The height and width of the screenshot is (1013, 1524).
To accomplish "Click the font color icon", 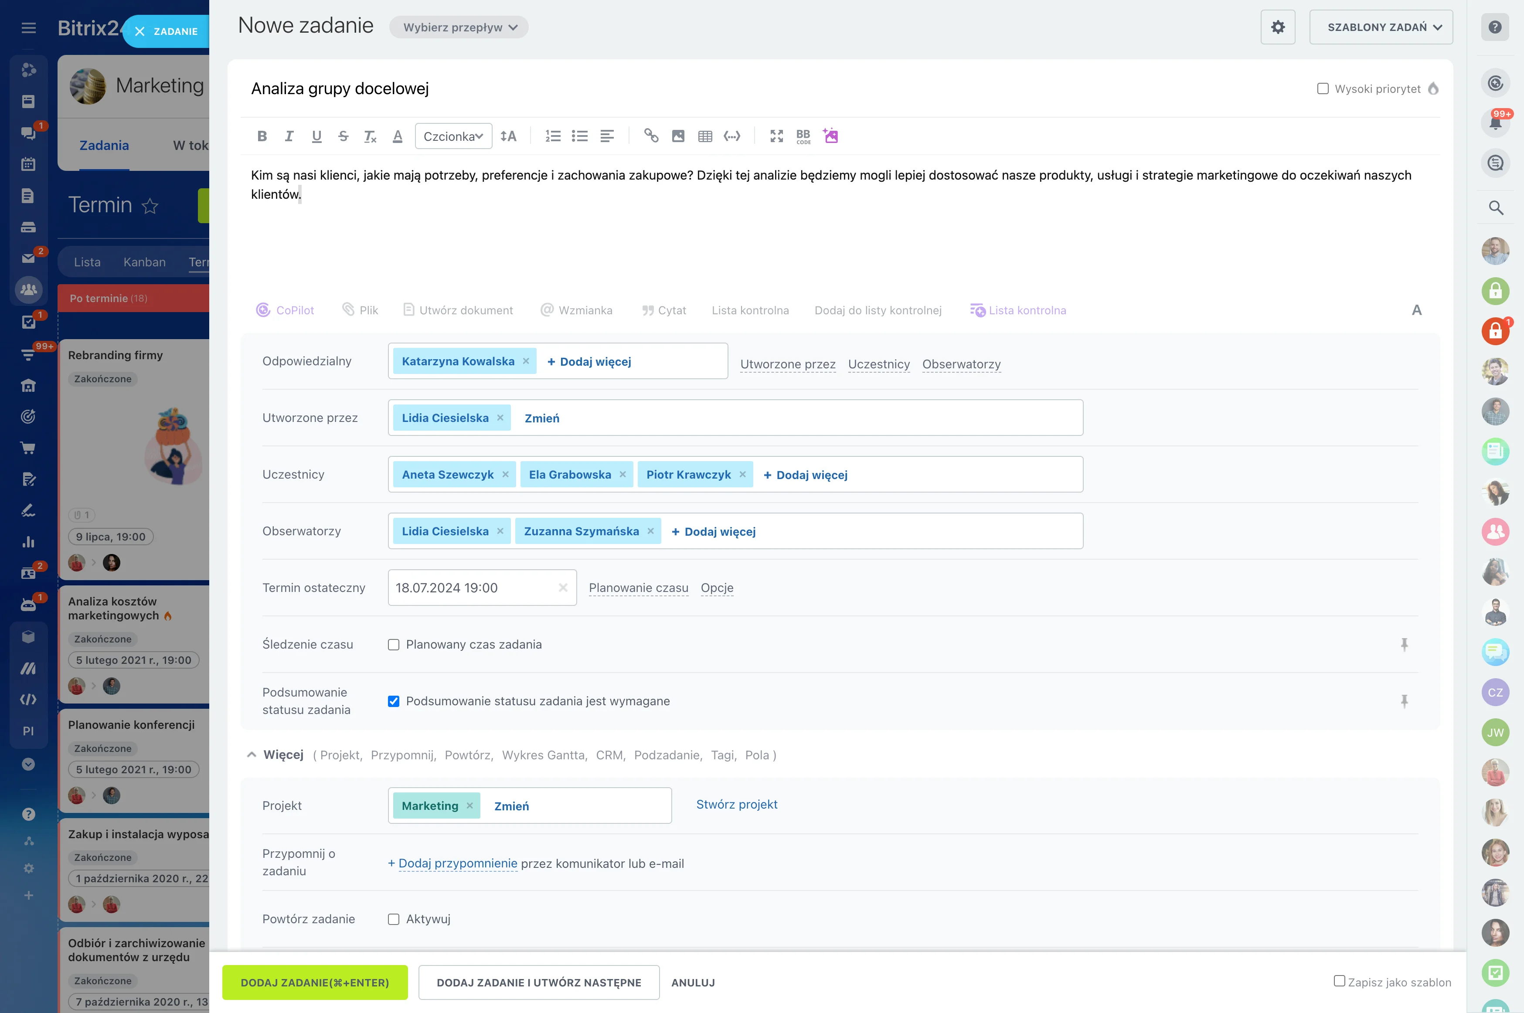I will (x=397, y=136).
